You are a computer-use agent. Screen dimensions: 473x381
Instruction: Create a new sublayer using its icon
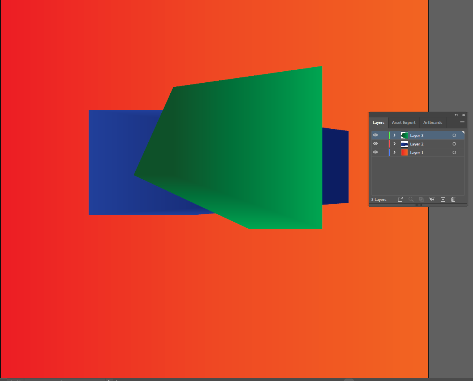click(x=432, y=199)
